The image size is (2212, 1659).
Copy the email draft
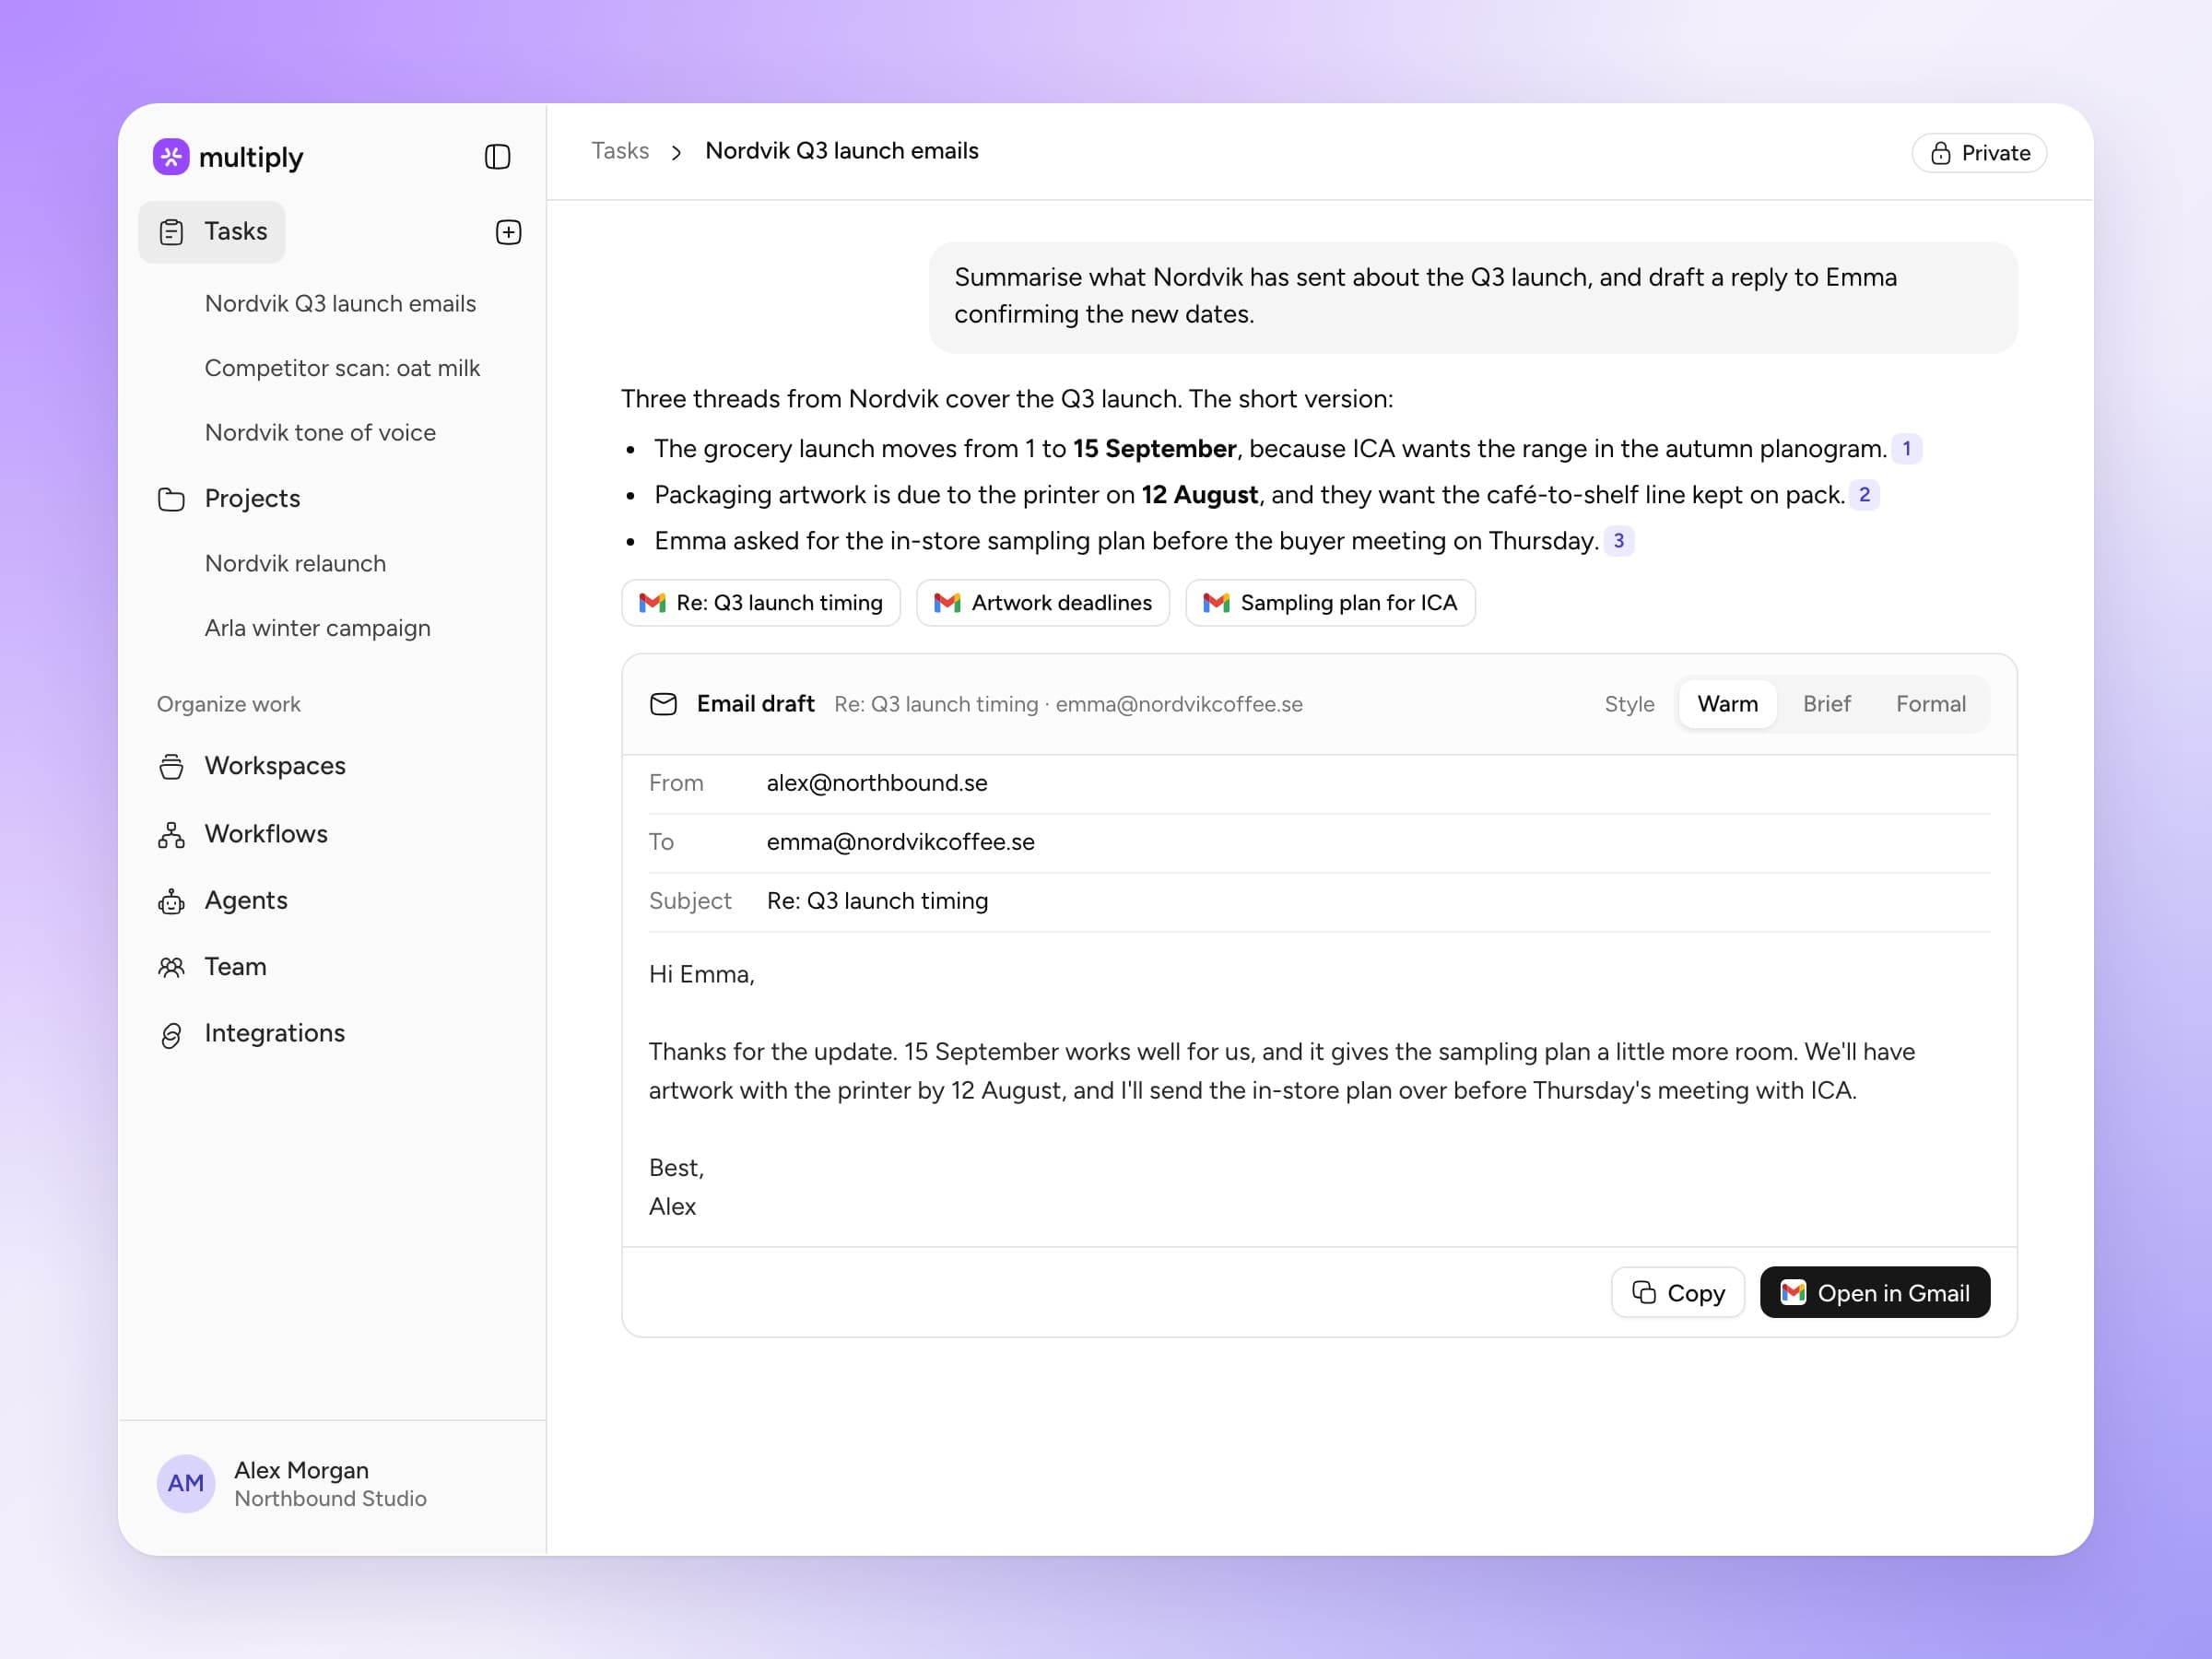(x=1677, y=1293)
